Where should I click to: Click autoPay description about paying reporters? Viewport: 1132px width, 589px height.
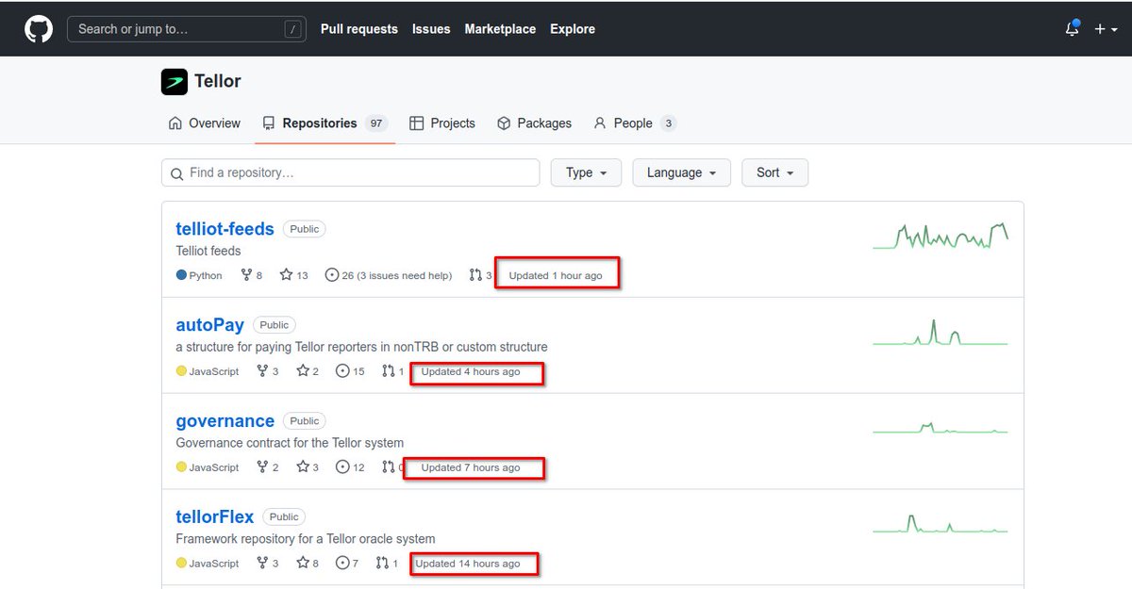(361, 347)
